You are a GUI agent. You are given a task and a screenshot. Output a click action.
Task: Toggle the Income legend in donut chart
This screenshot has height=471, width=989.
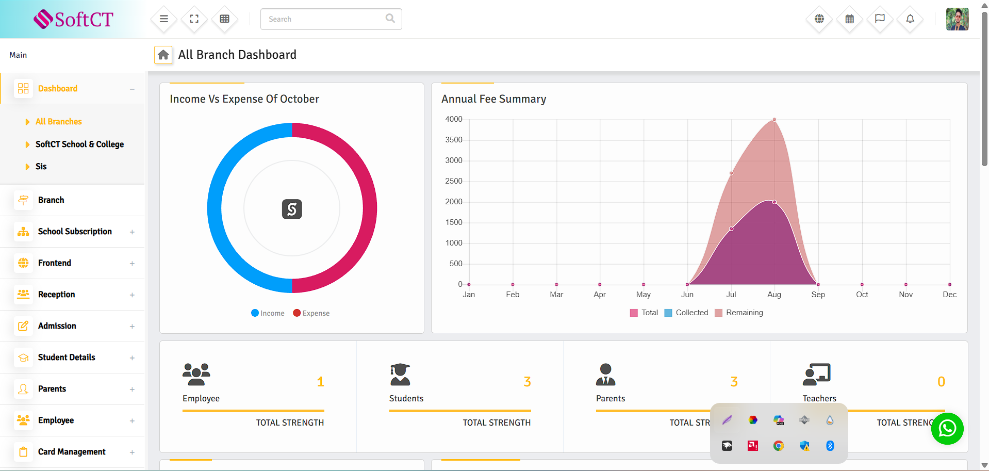(268, 313)
